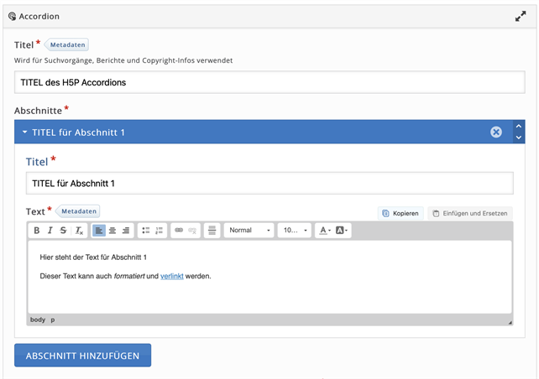
Task: Open the Normal paragraph format dropdown
Action: pyautogui.click(x=249, y=231)
